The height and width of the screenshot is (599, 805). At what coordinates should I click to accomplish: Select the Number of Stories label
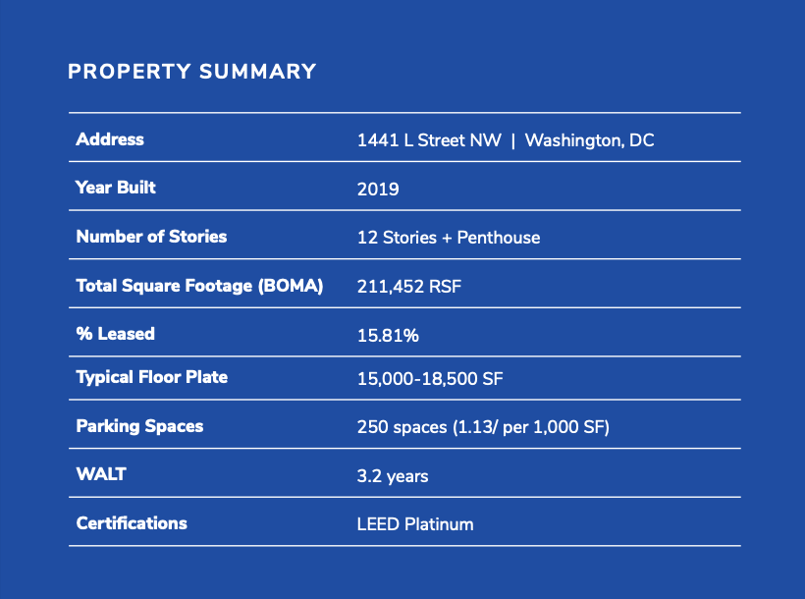coord(151,237)
